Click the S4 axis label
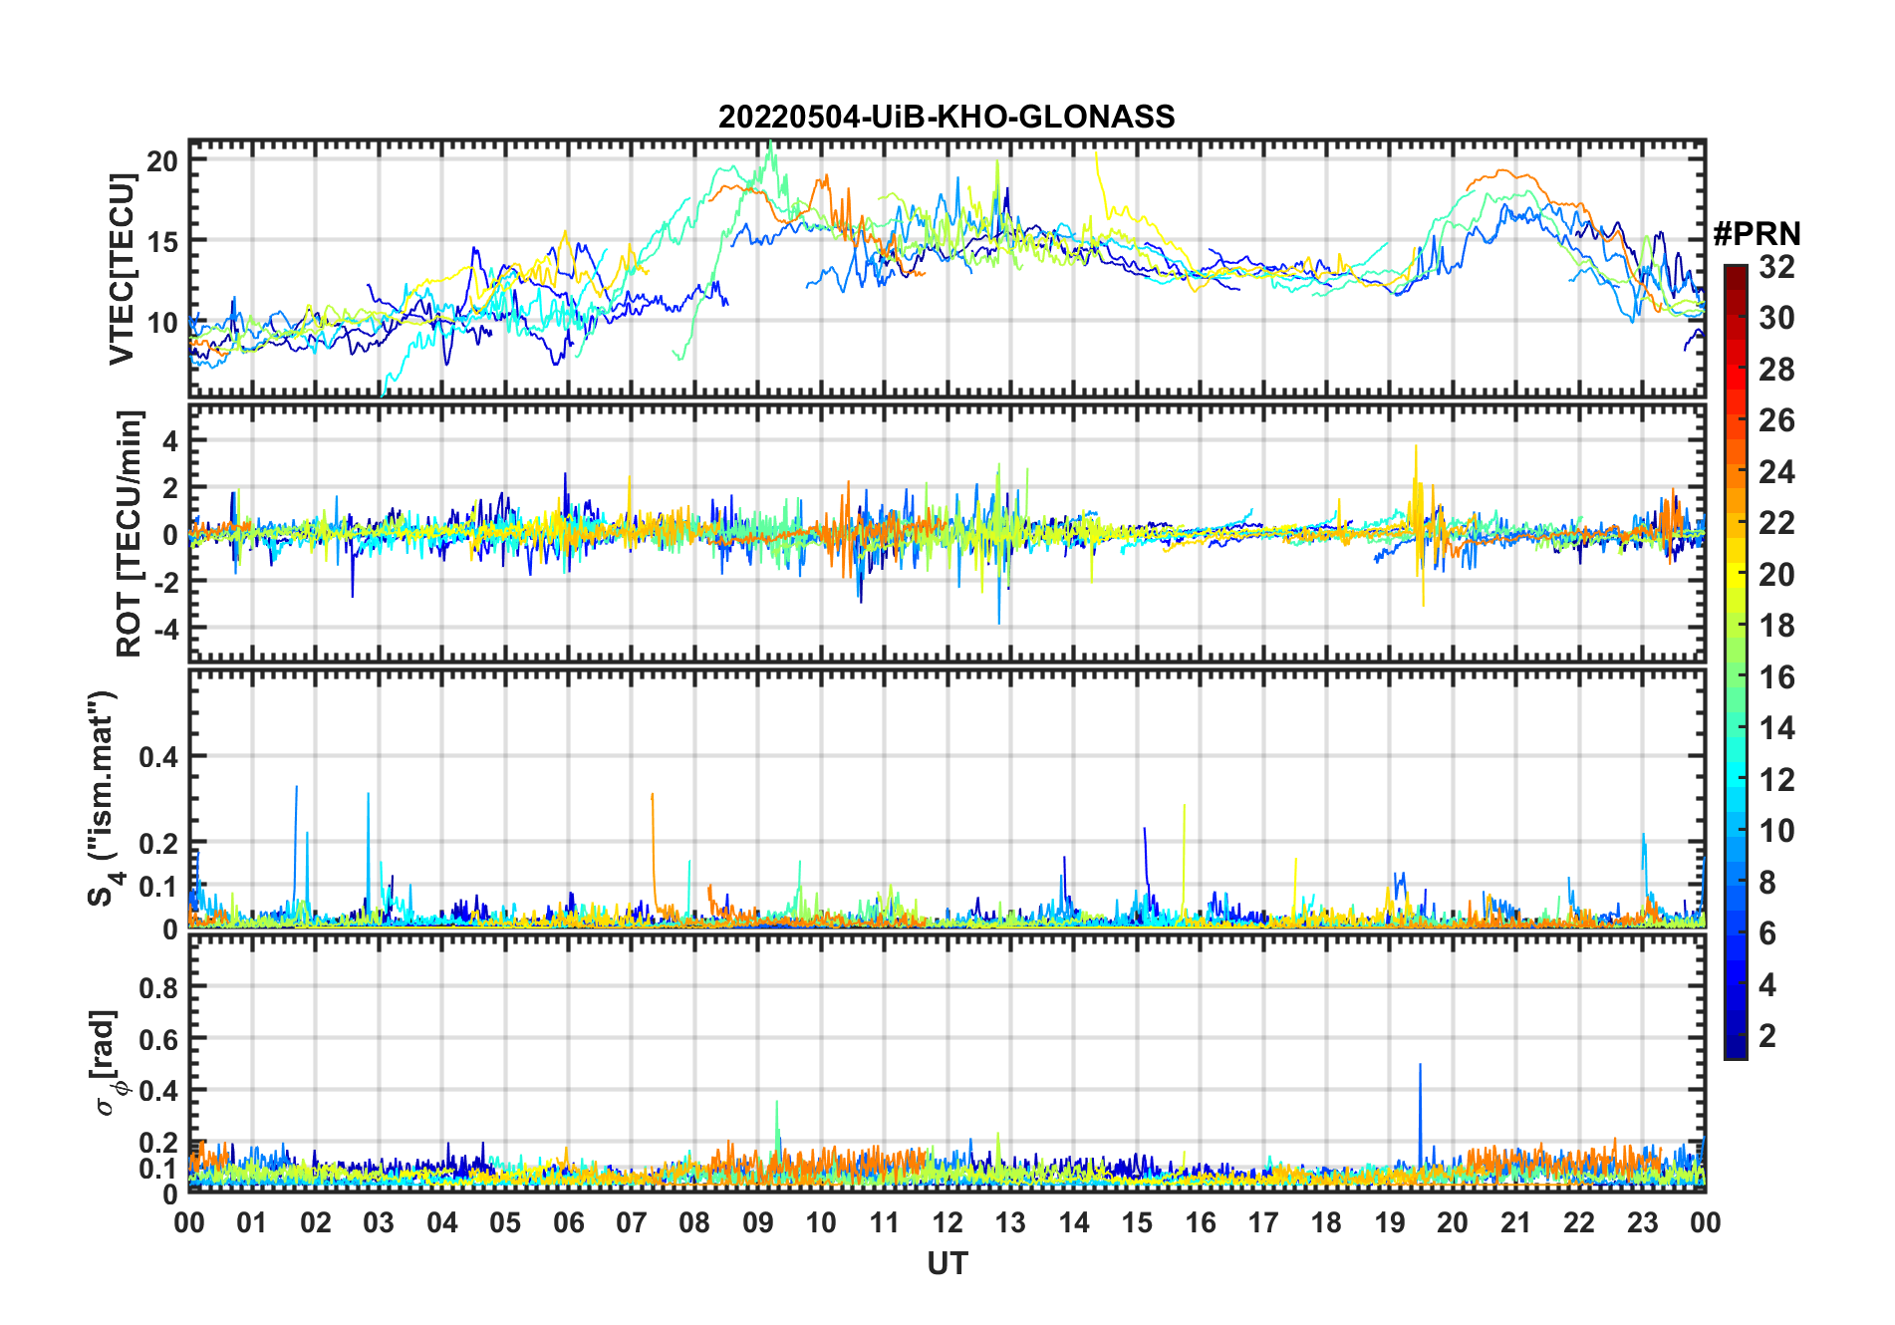The image size is (1895, 1325). pos(103,799)
